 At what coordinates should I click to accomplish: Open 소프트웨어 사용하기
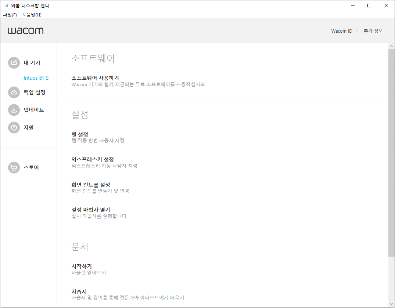click(x=95, y=78)
